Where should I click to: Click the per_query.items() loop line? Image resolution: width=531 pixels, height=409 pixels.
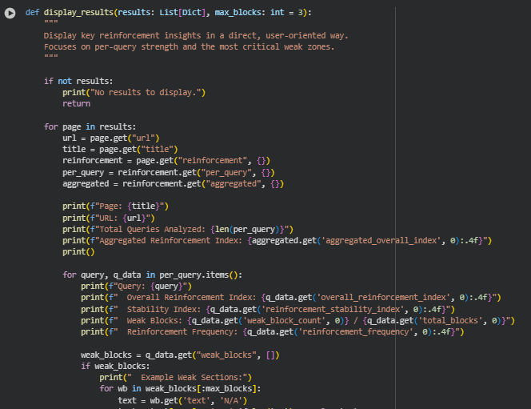pyautogui.click(x=152, y=275)
